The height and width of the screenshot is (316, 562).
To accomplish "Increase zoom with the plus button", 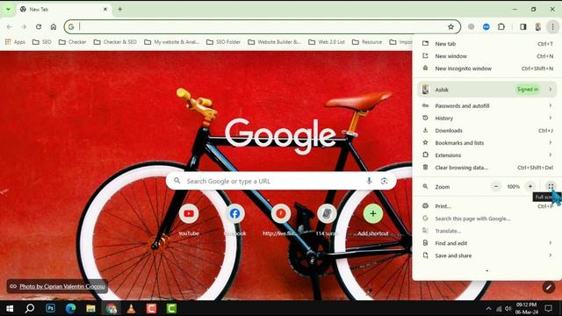I will point(530,186).
